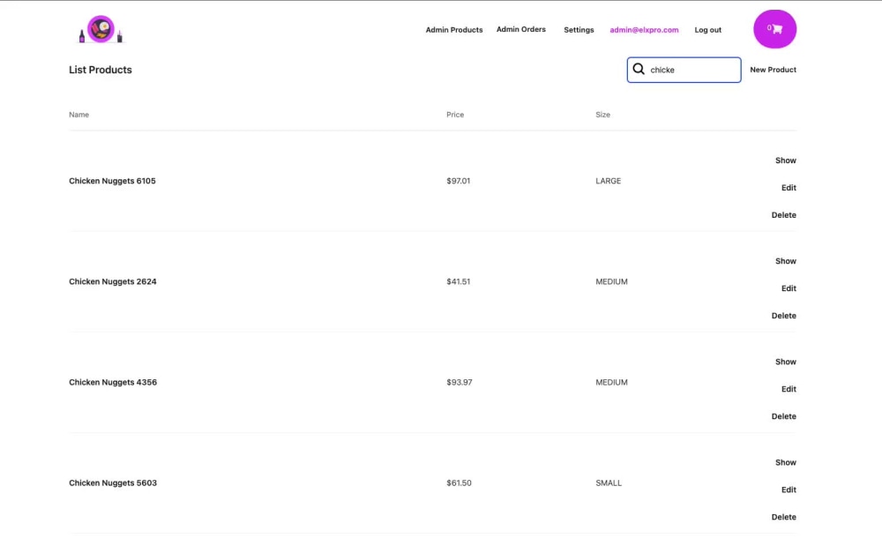
Task: Edit Chicken Nuggets 6105
Action: point(789,188)
